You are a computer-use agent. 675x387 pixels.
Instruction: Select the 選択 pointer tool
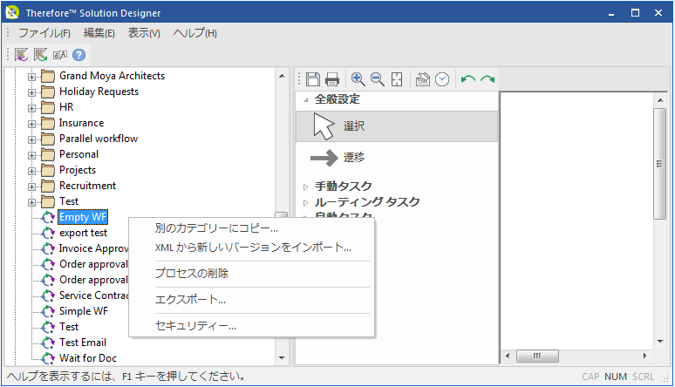[397, 126]
